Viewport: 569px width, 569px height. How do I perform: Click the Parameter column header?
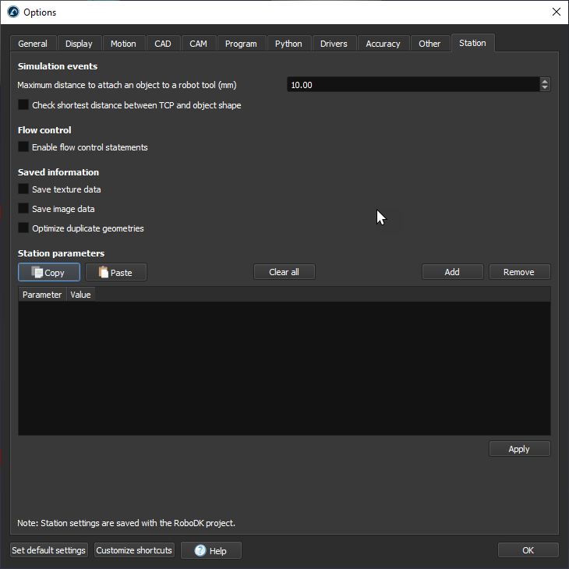tap(42, 295)
